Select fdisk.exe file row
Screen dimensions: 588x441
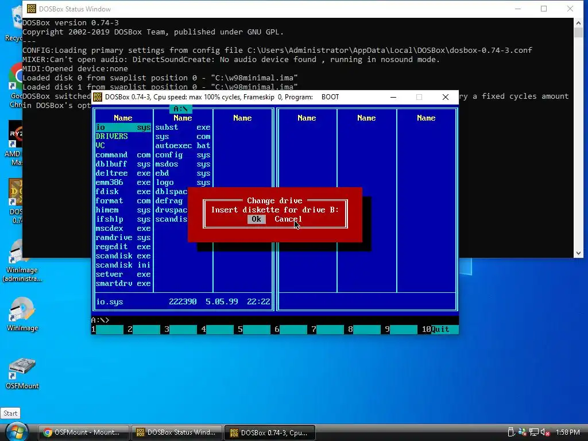[123, 192]
